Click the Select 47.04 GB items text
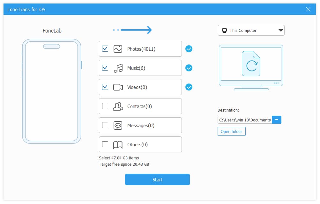This screenshot has height=204, width=320. click(119, 158)
